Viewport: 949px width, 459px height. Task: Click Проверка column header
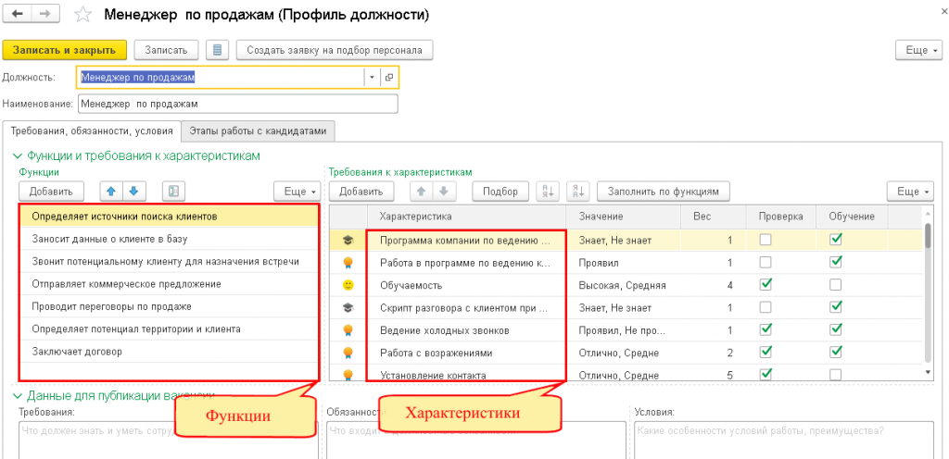[779, 217]
